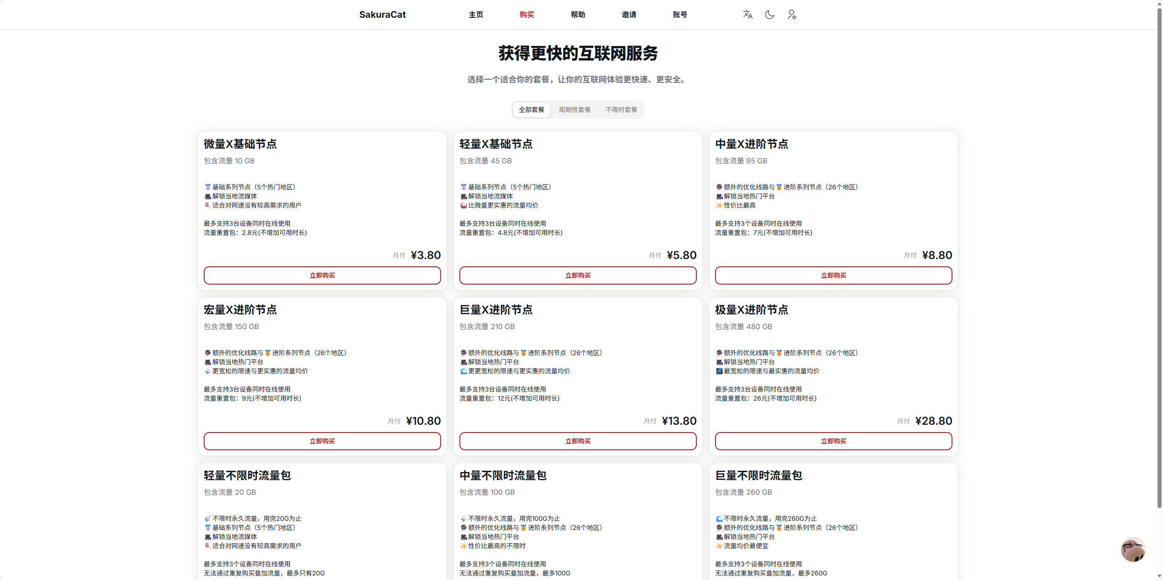Click 不限时永久流量，用完20G为止 line

pos(253,519)
